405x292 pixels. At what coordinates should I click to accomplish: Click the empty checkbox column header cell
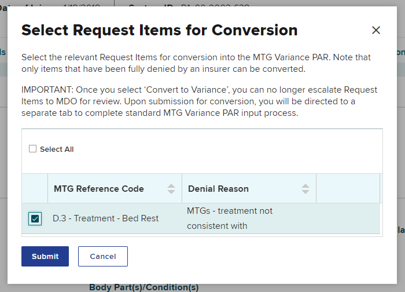35,189
